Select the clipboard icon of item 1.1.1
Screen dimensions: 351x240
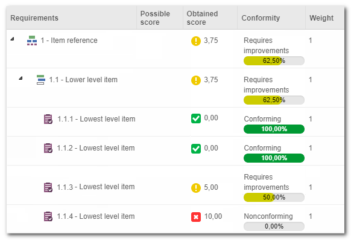click(x=48, y=119)
